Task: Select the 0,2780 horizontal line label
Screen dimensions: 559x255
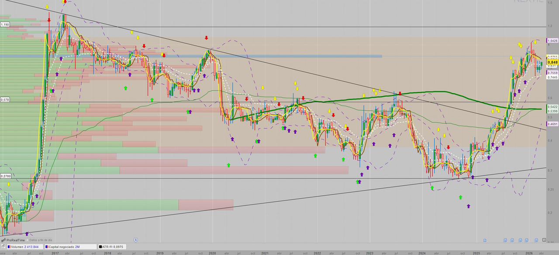Action: pyautogui.click(x=6, y=176)
